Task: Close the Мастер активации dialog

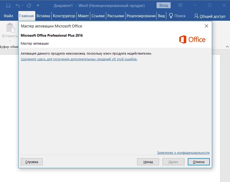Action: pyautogui.click(x=206, y=26)
